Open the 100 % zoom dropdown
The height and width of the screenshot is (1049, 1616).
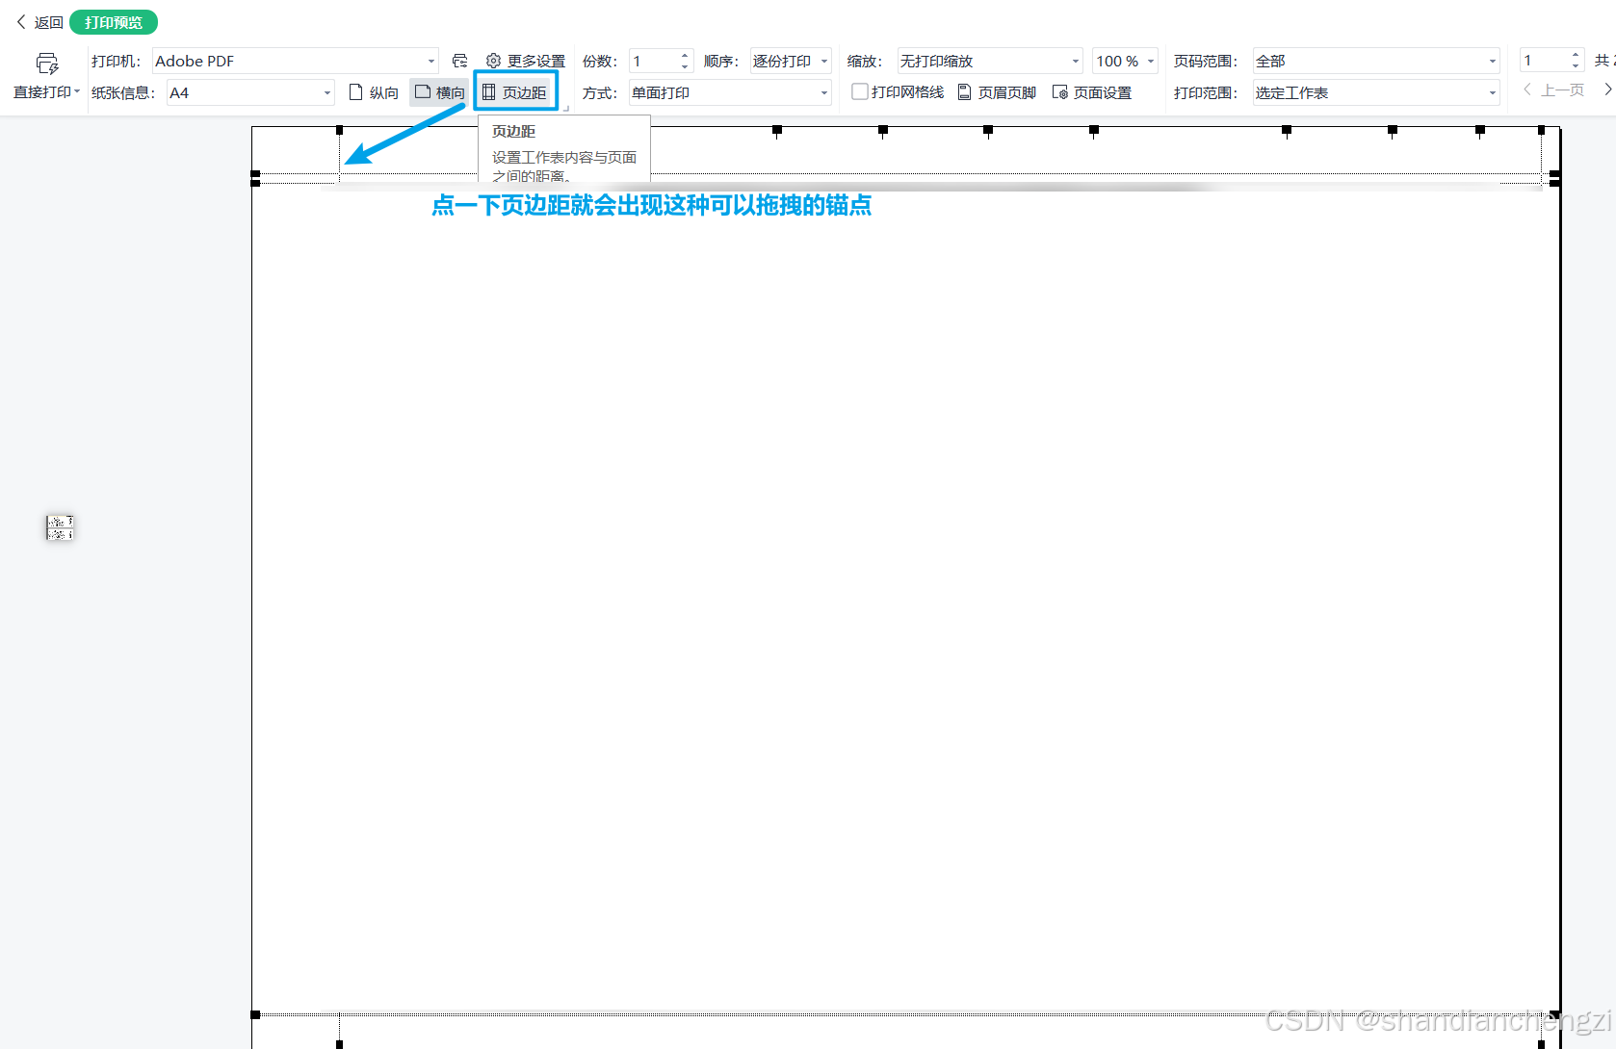pyautogui.click(x=1125, y=61)
